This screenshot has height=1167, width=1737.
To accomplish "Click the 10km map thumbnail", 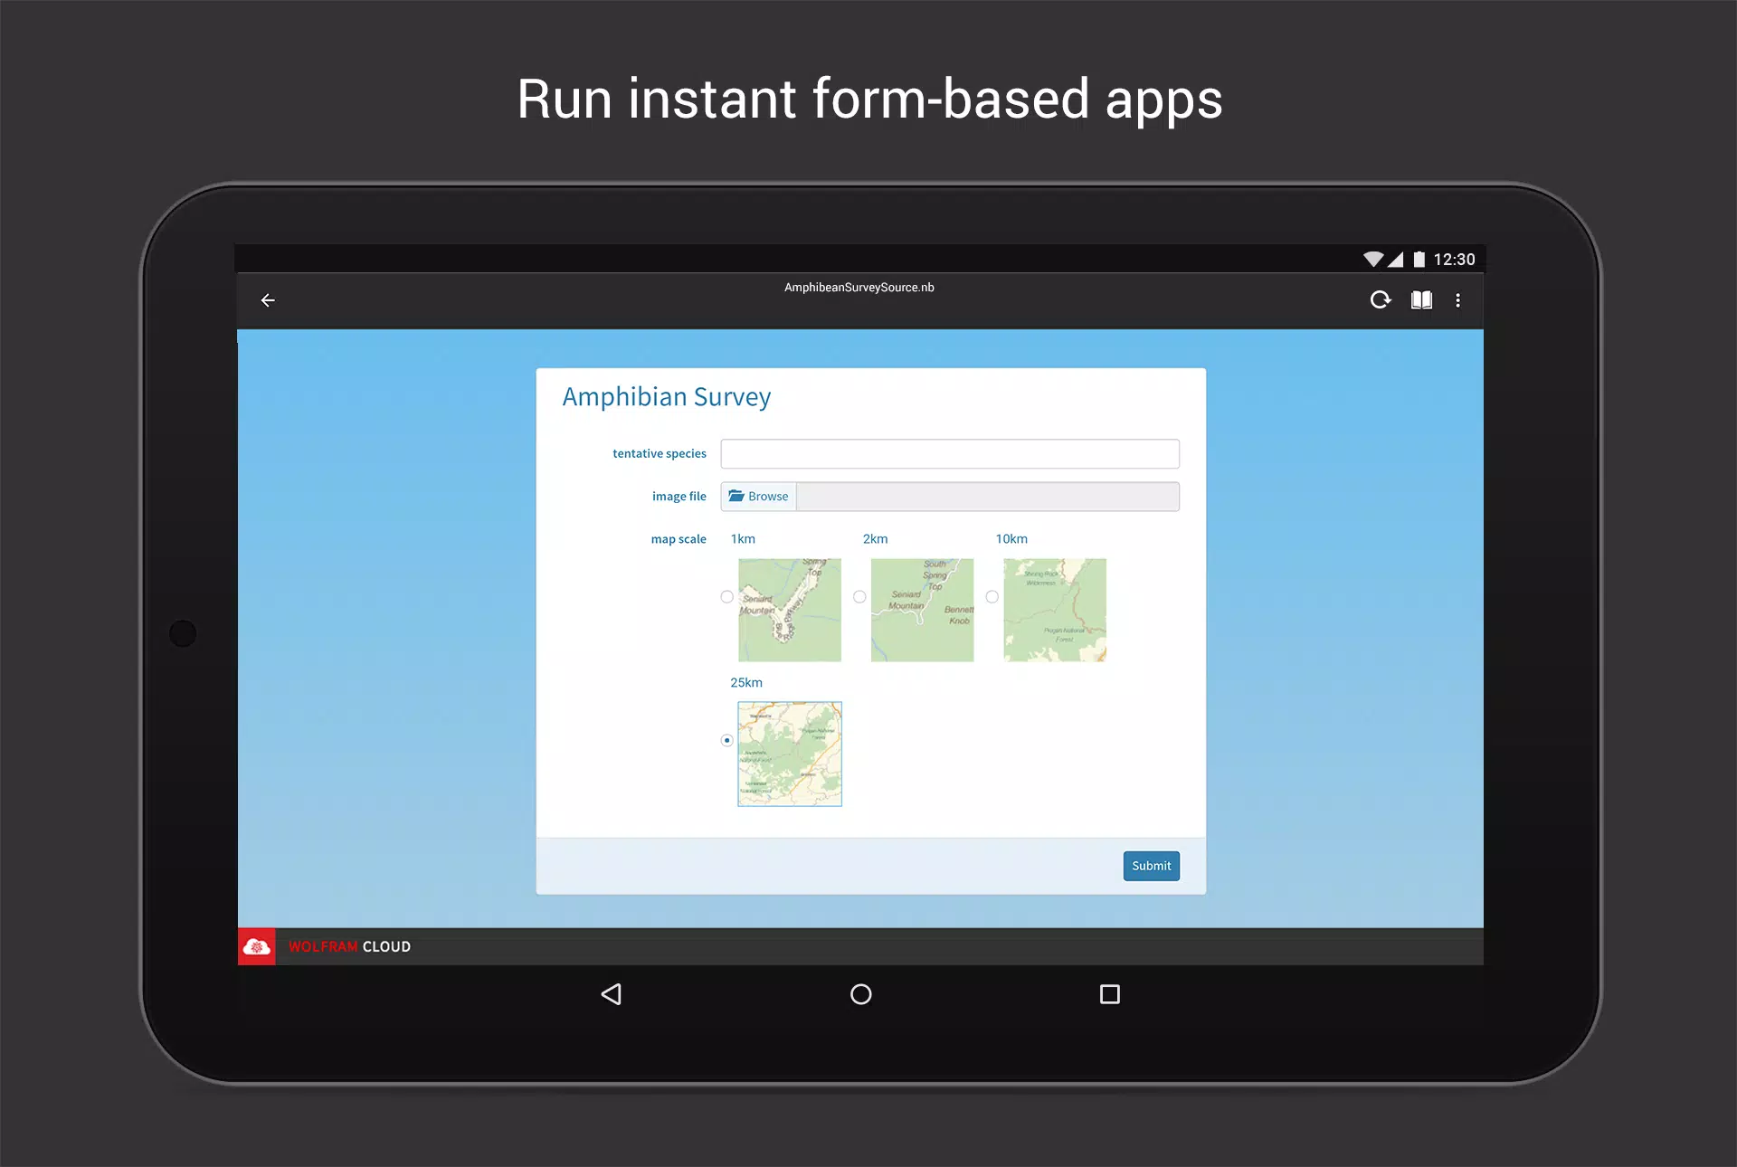I will tap(1055, 610).
